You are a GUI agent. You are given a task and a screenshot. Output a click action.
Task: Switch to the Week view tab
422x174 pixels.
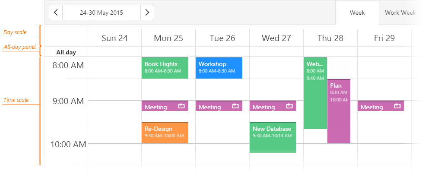click(x=357, y=13)
